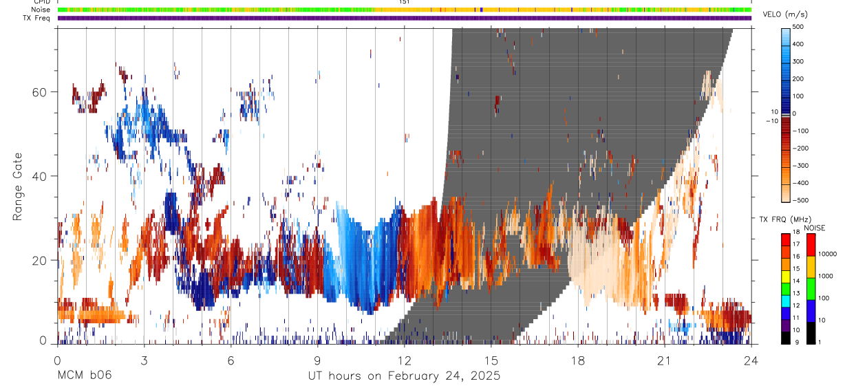Click the "3" hour tick on the time axis

pyautogui.click(x=144, y=360)
